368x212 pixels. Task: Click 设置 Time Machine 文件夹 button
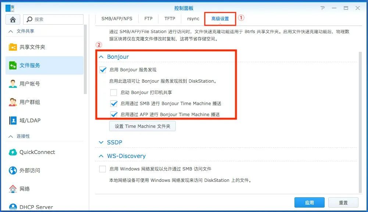(143, 126)
